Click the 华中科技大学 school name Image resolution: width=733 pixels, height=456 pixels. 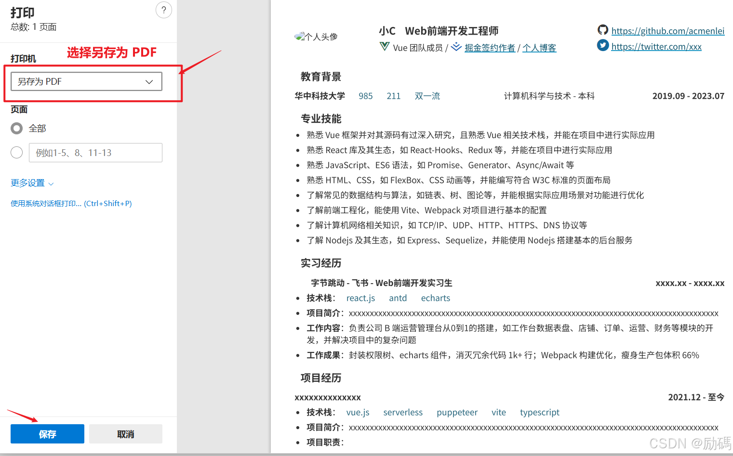click(x=320, y=96)
